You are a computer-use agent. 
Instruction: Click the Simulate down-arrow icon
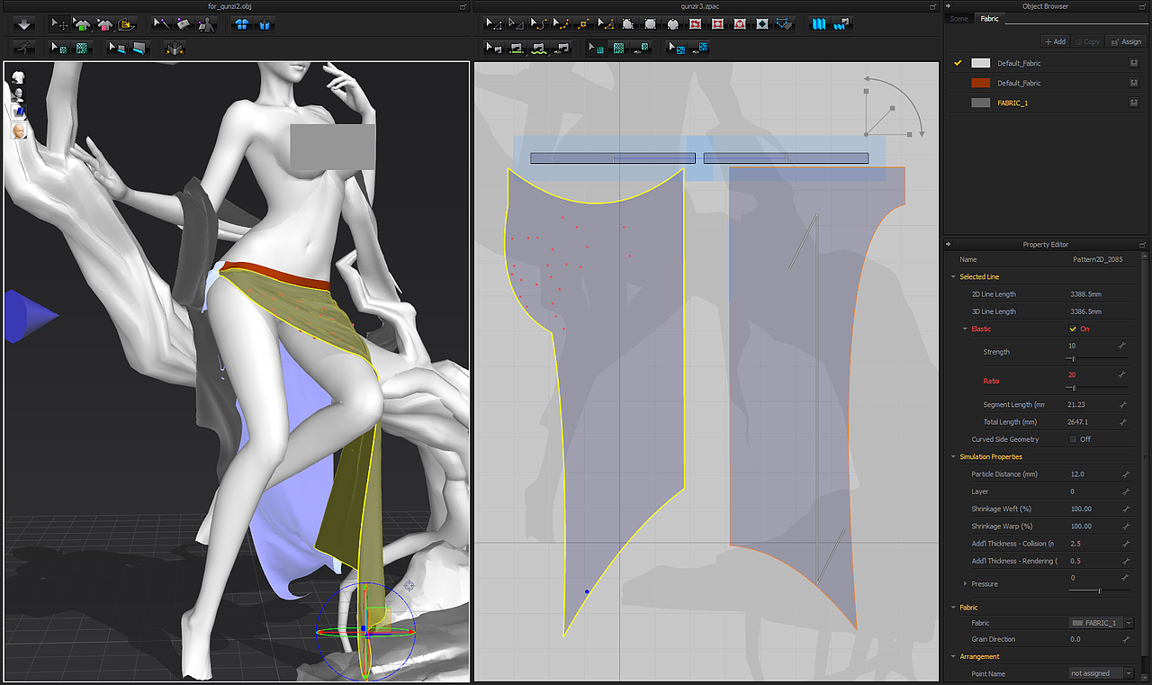pyautogui.click(x=24, y=24)
